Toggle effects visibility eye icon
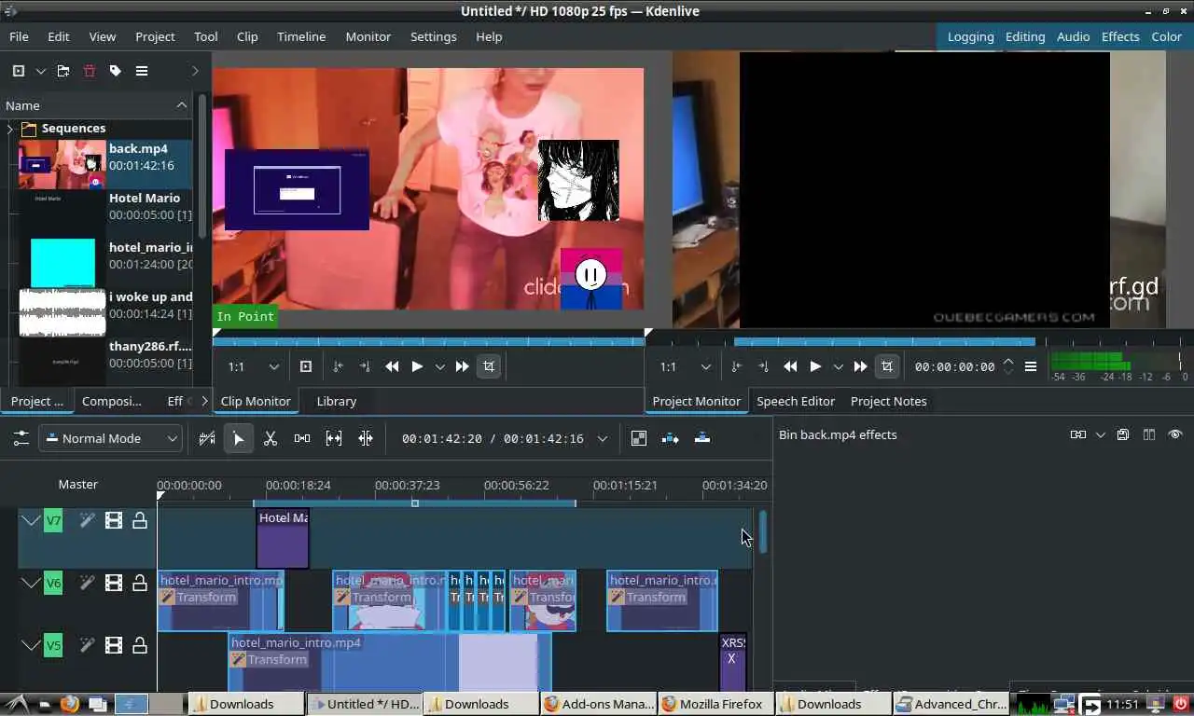The image size is (1194, 716). pos(1175,434)
